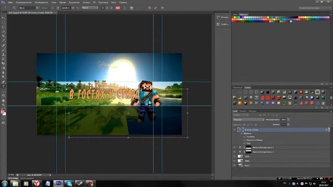The width and height of the screenshot is (333, 187).
Task: Select the Eyedropper tool
Action: click(3, 41)
